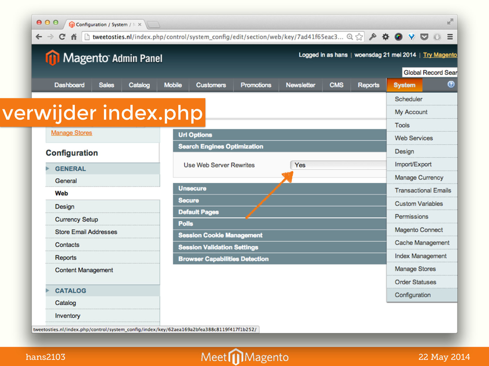Expand the Default Pages section
Screen dimensions: 489x366
click(280, 212)
